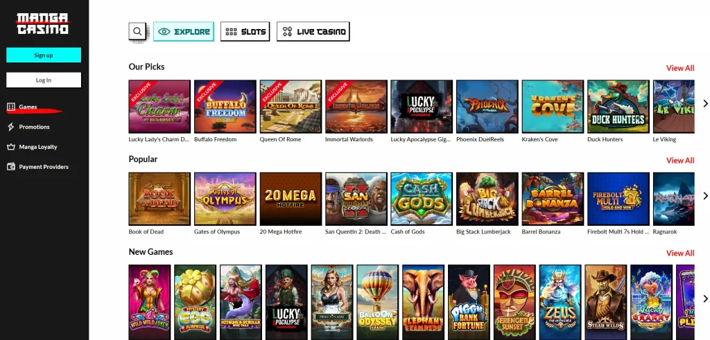This screenshot has width=710, height=340.
Task: Open View All for New Games
Action: click(680, 253)
